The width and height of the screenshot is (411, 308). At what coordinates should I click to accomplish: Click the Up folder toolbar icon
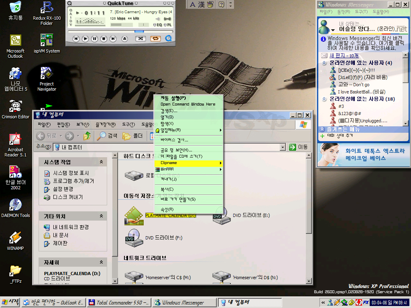87,136
